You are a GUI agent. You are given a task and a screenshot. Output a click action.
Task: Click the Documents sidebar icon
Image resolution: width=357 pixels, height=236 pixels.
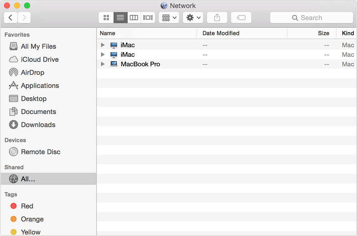[x=14, y=112]
